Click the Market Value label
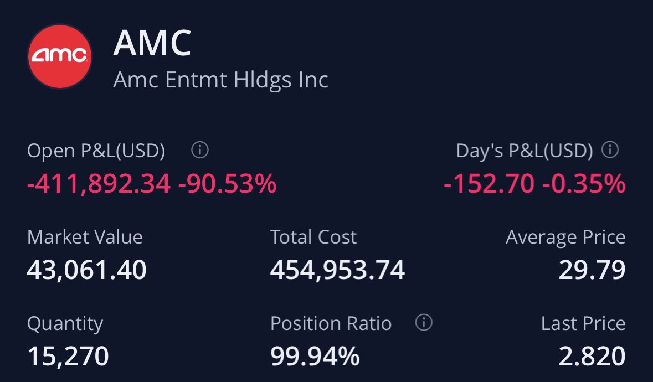 coord(85,237)
